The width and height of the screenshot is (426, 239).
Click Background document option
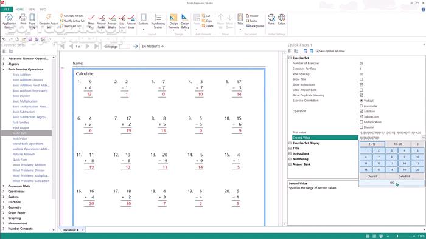pos(255,26)
